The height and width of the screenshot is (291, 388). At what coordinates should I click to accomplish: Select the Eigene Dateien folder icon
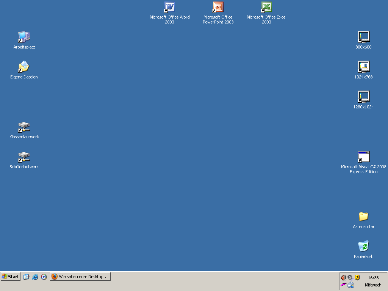(24, 67)
